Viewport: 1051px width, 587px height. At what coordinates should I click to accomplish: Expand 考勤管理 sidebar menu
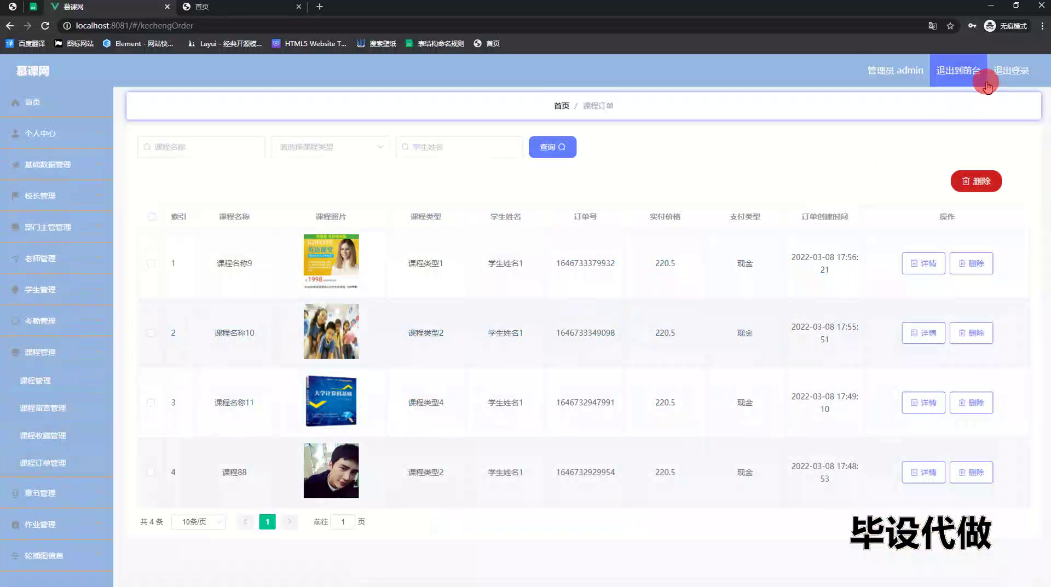(x=56, y=320)
